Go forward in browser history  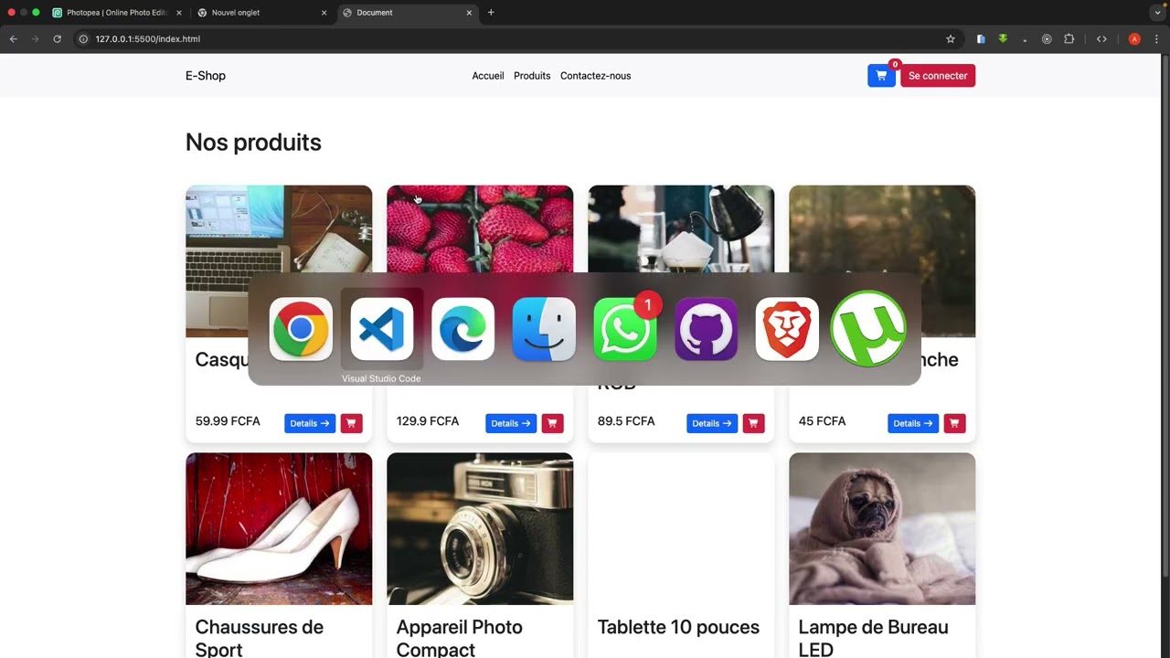(35, 39)
